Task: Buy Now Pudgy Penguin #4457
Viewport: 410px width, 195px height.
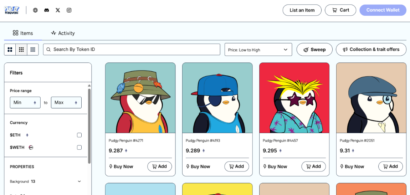Action: [275, 166]
